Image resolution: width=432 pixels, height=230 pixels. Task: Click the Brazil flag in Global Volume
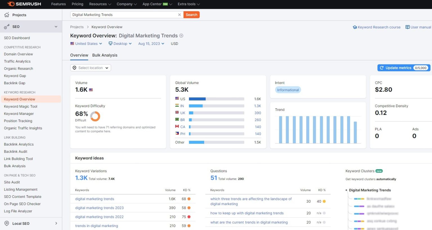point(177,119)
